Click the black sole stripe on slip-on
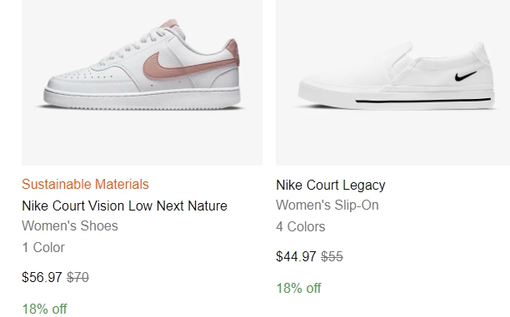This screenshot has width=510, height=317. click(422, 101)
